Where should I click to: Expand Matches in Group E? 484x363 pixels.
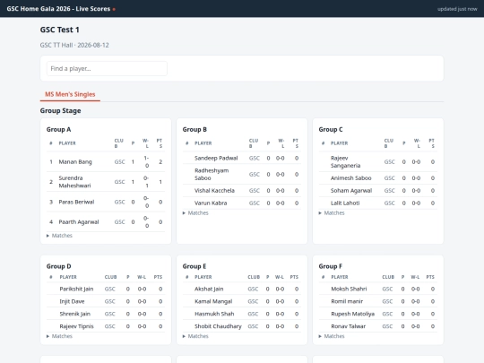coord(195,336)
